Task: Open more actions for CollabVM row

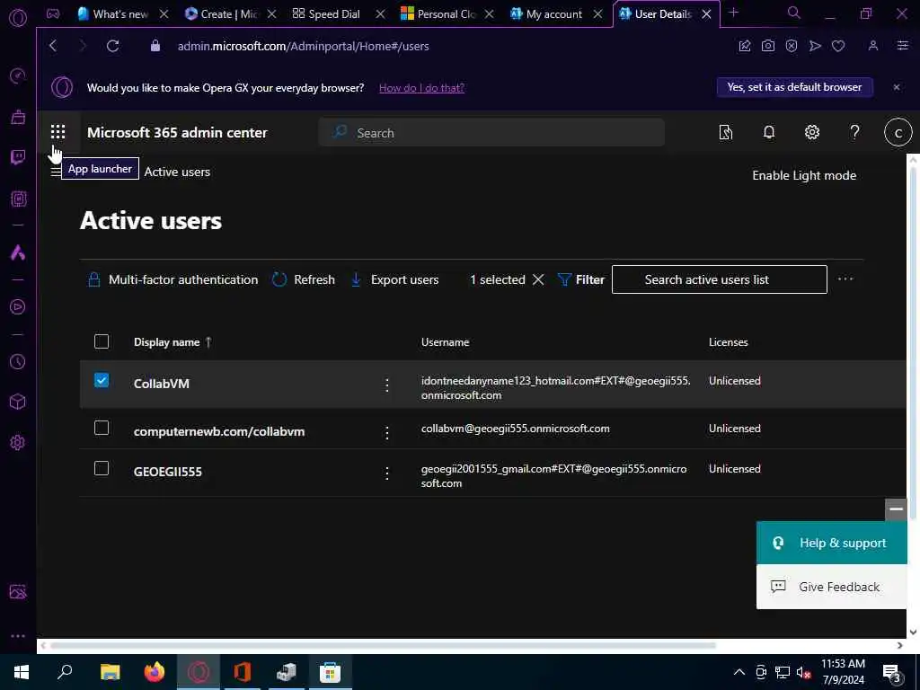Action: [x=386, y=385]
